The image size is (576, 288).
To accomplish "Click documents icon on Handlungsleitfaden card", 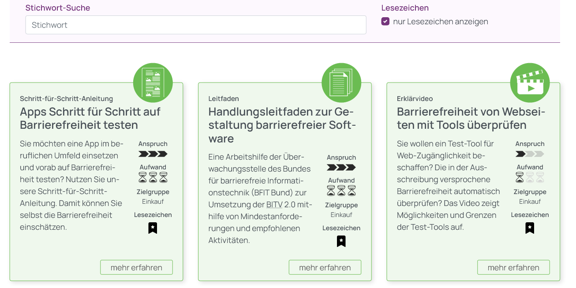I will (x=341, y=82).
